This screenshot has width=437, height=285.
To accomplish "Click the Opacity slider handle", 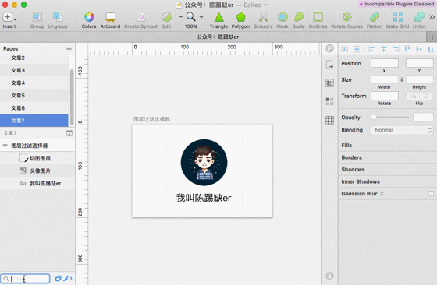I will (x=374, y=117).
